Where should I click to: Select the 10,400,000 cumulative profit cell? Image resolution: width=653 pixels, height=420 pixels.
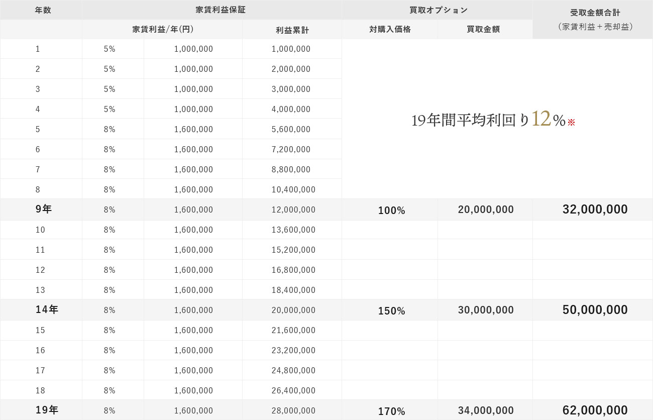(x=293, y=190)
